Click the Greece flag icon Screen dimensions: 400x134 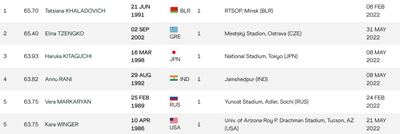pyautogui.click(x=174, y=29)
